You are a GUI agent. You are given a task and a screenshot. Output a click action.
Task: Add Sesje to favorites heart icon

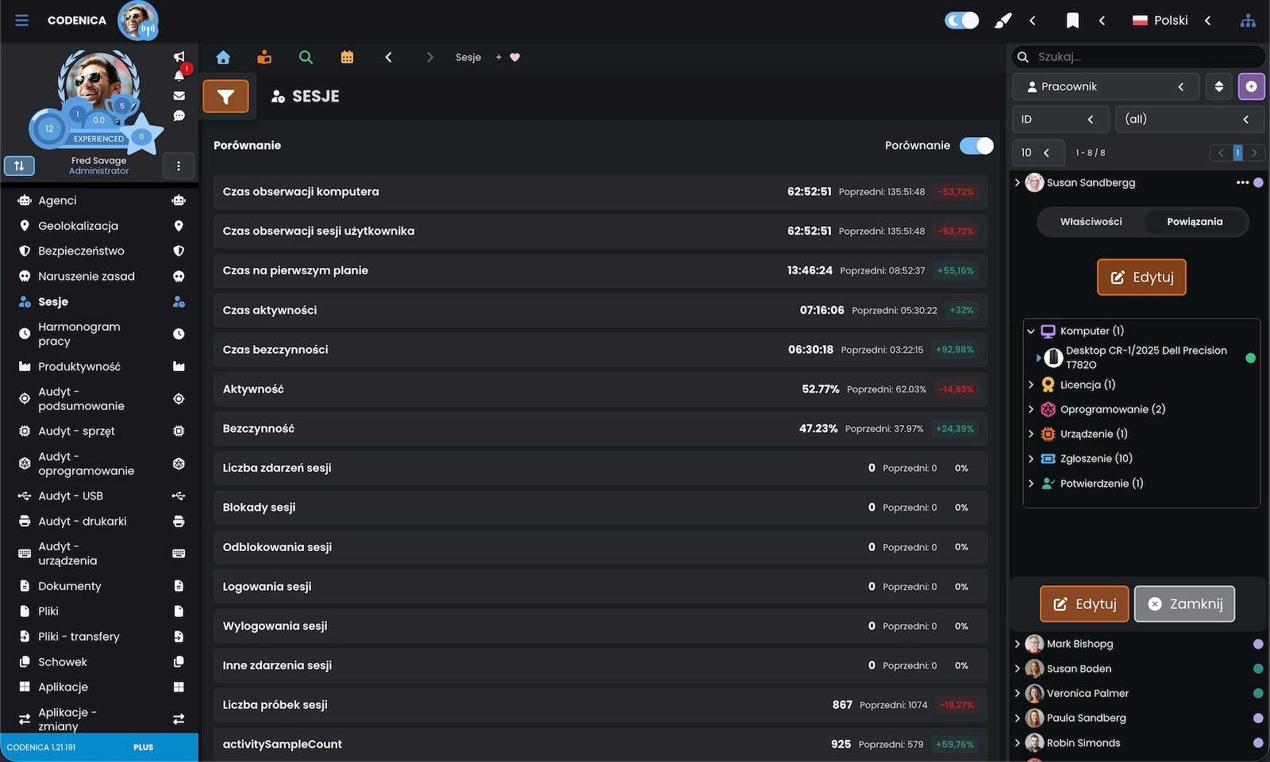(515, 57)
